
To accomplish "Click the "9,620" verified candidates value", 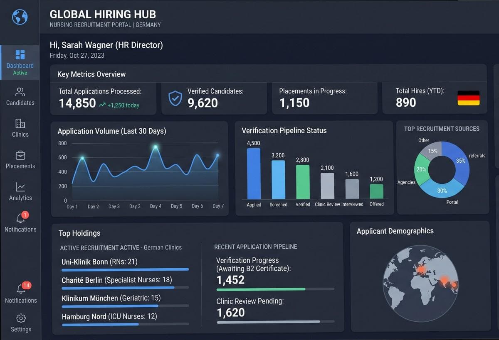I will (203, 103).
